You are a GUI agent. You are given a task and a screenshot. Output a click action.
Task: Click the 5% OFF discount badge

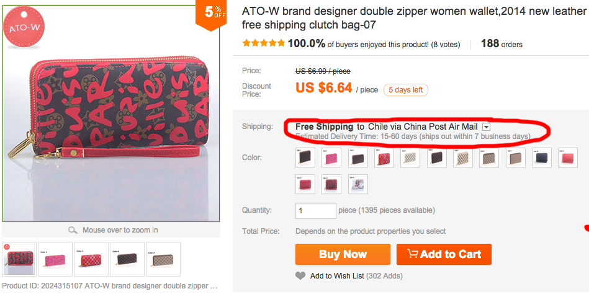coord(211,12)
